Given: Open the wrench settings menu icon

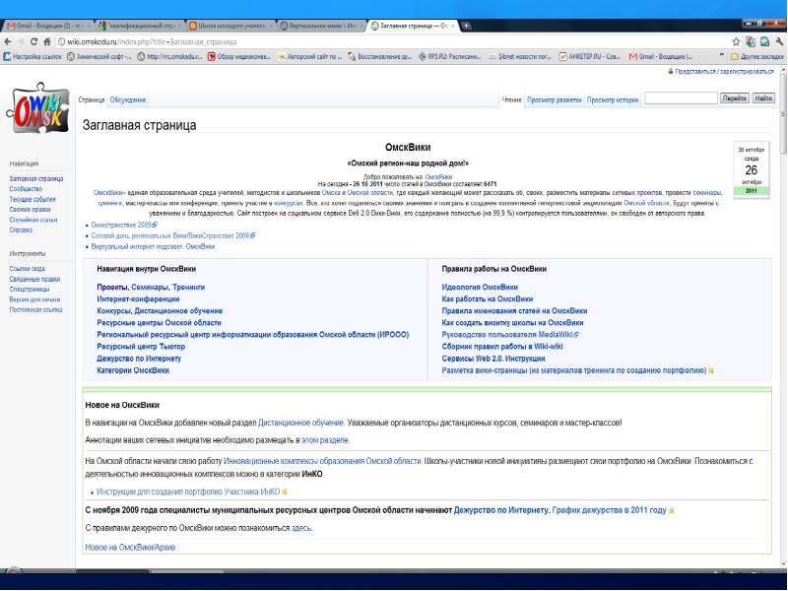Looking at the screenshot, I should pos(779,41).
